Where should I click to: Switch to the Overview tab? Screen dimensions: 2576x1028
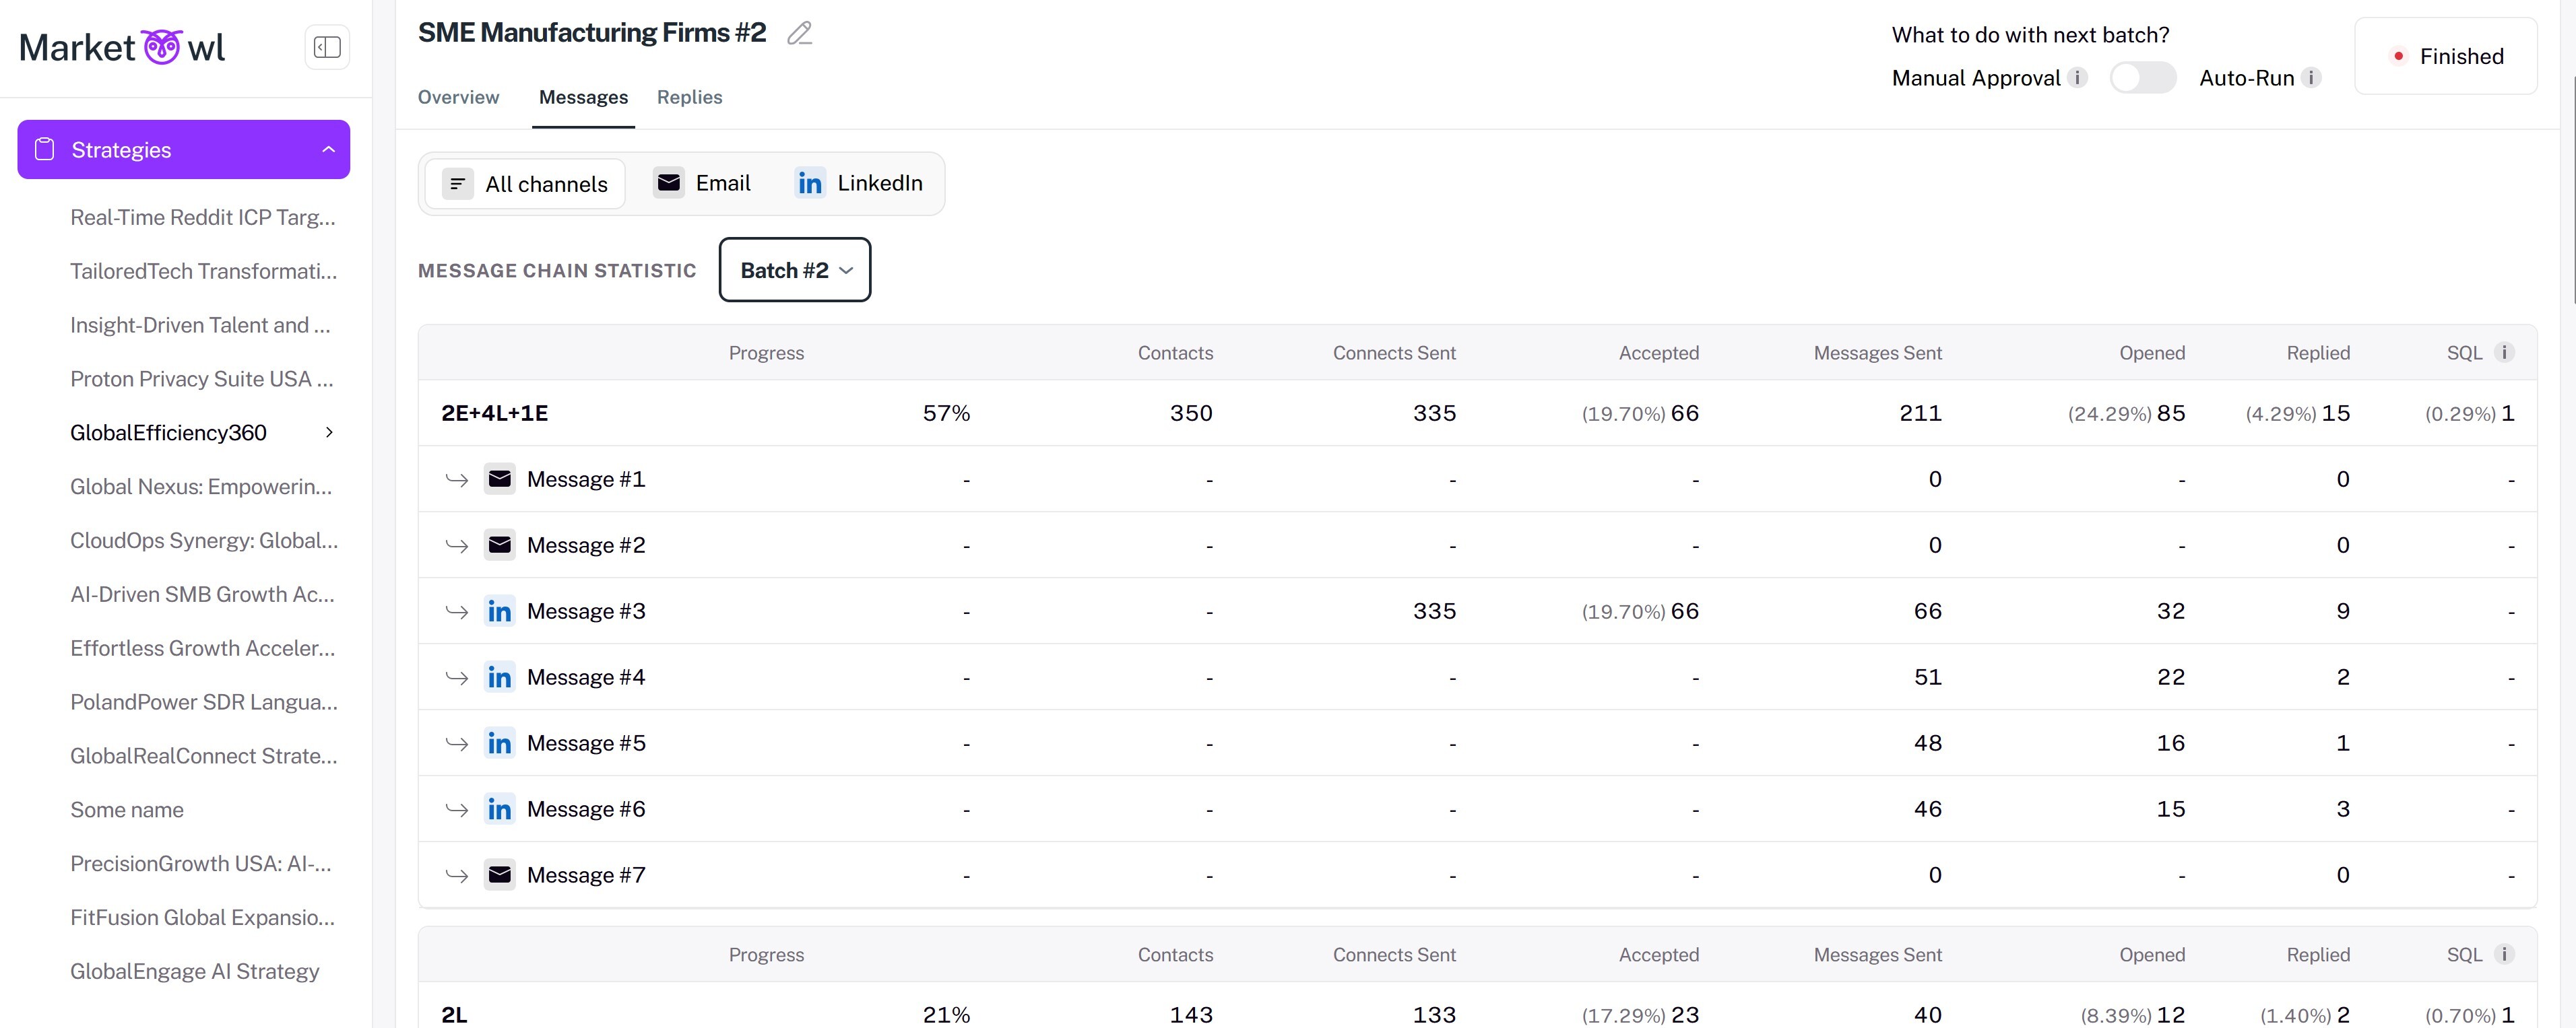(458, 97)
